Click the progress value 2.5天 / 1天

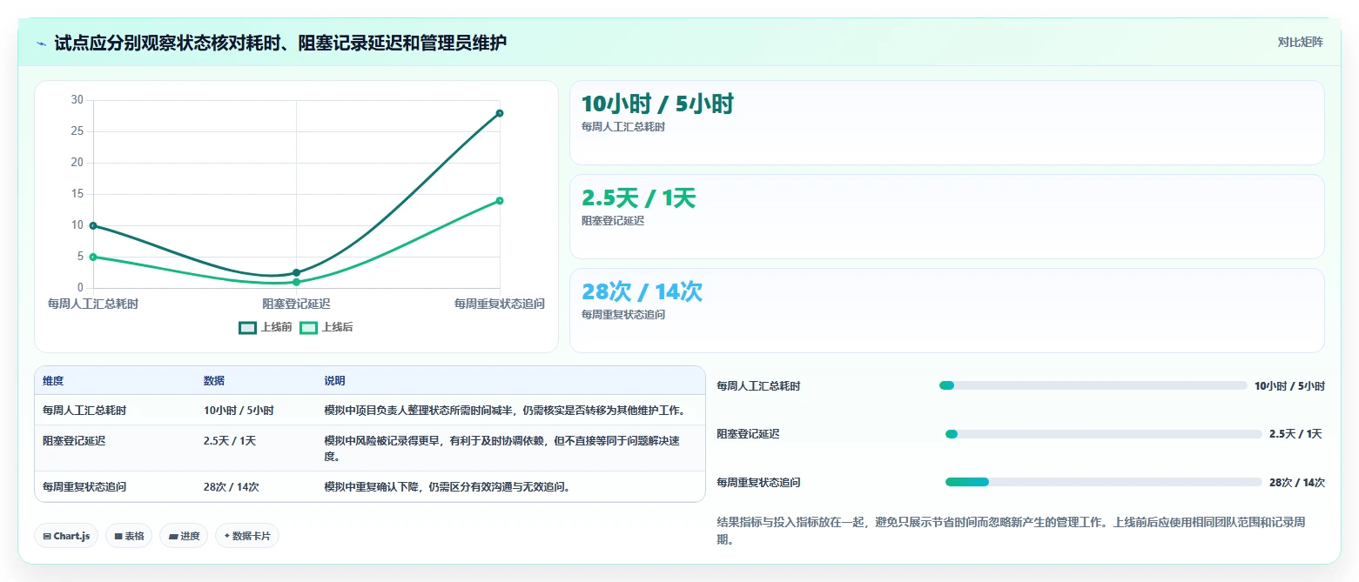point(1295,434)
